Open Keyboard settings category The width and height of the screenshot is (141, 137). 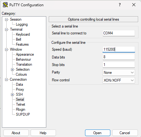point(23,34)
